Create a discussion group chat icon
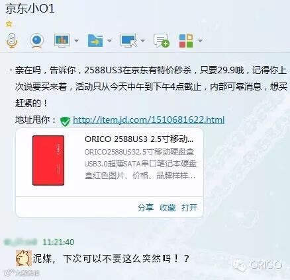 162,40
